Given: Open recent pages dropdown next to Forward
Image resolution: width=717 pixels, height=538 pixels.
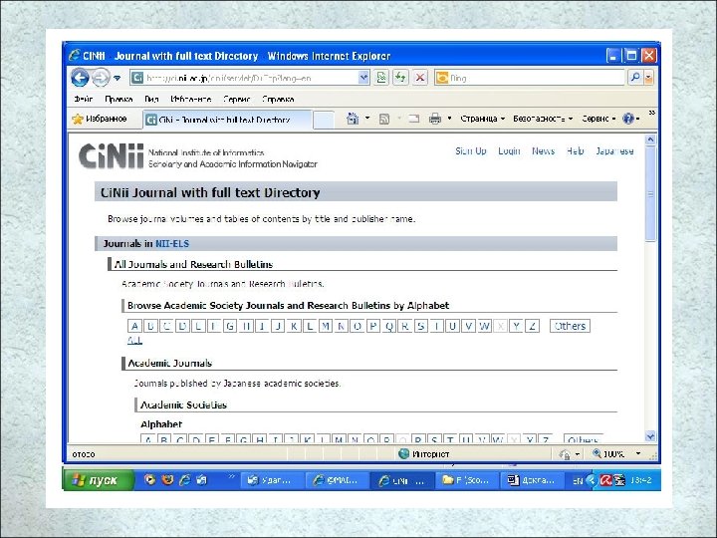Looking at the screenshot, I should [x=118, y=78].
